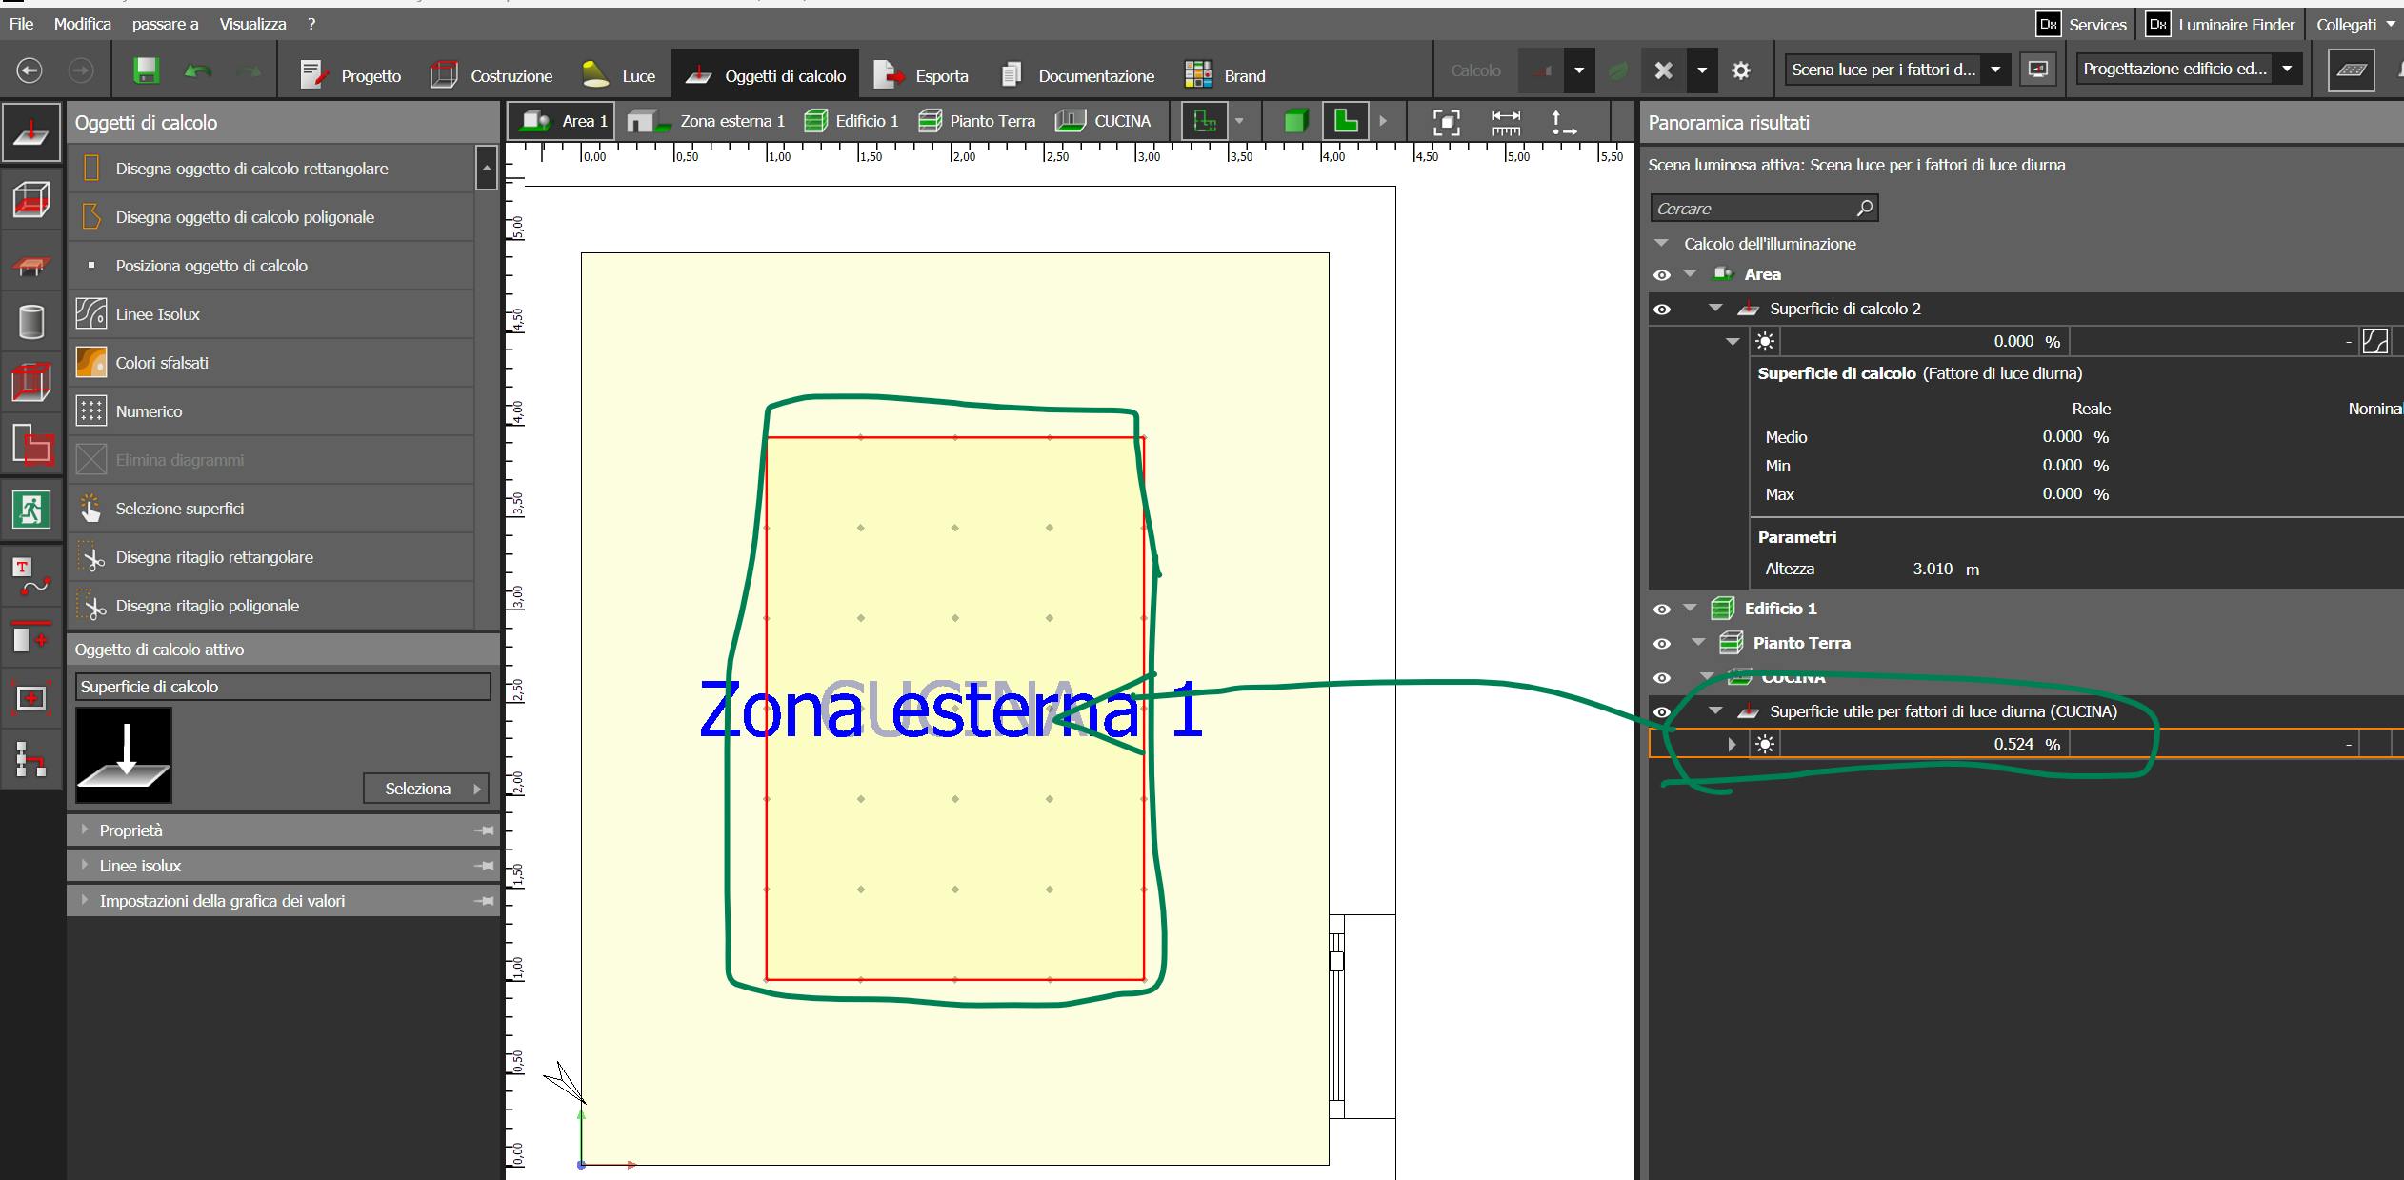2404x1180 pixels.
Task: Click the green save disk icon
Action: [146, 70]
